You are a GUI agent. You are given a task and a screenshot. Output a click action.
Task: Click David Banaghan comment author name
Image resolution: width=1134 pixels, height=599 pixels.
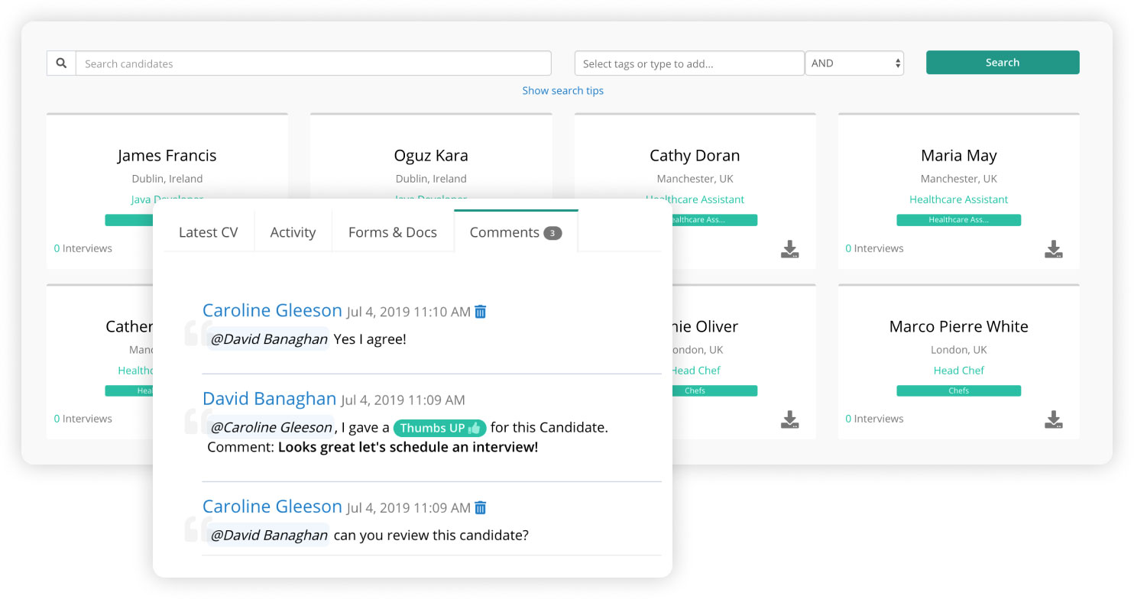tap(269, 399)
